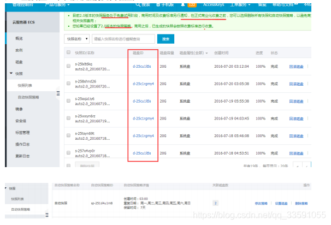Collapse sidebar via handle beside 自动快照策略 in snapshot list
This screenshot has width=331, height=225.
point(58,93)
